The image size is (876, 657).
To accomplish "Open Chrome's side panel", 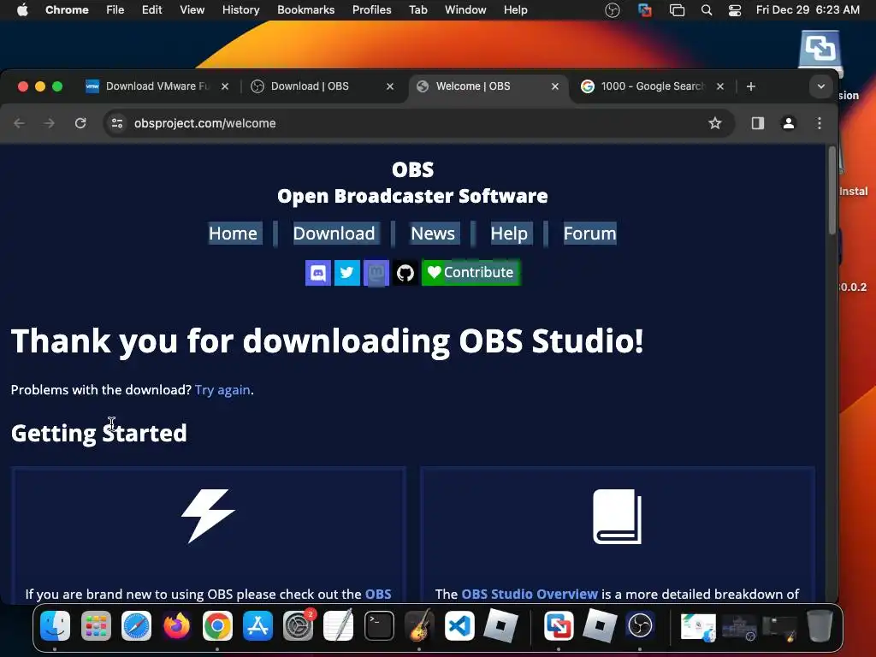I will tap(758, 123).
